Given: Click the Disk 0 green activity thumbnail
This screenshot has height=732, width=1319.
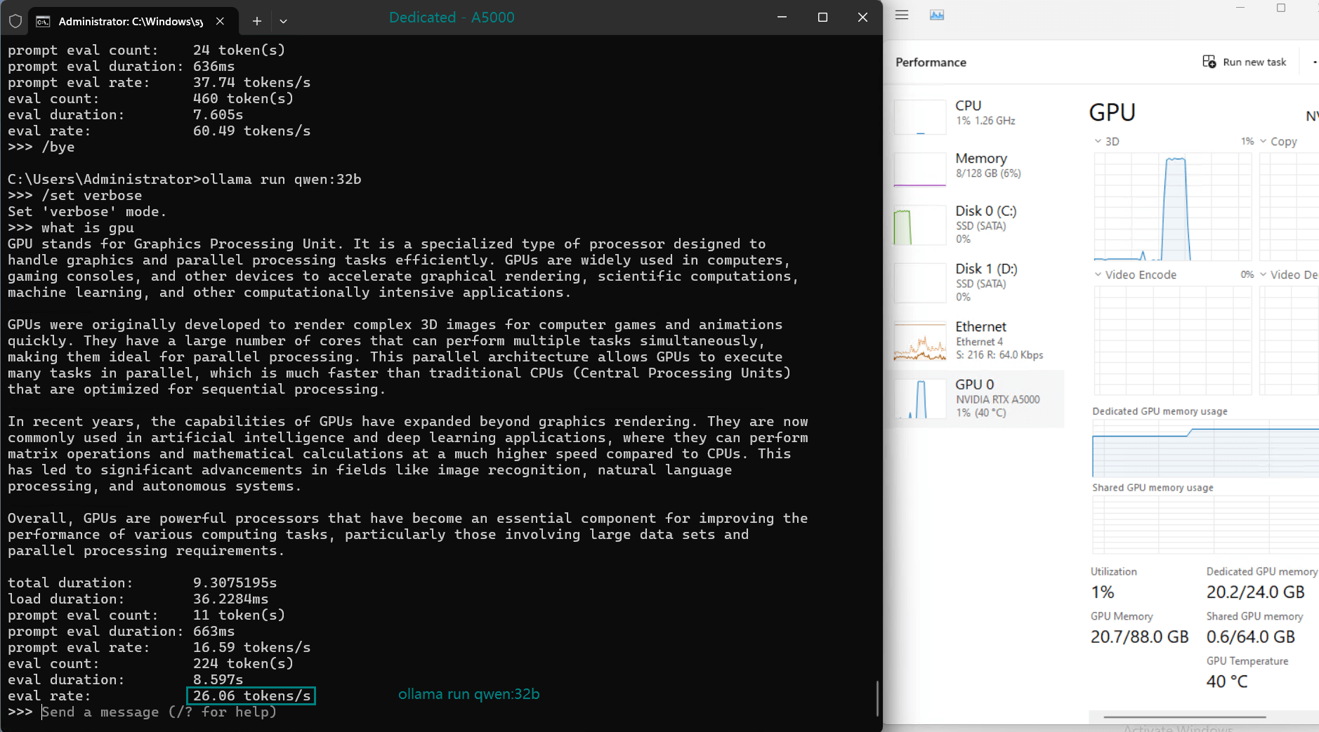Looking at the screenshot, I should pos(920,225).
